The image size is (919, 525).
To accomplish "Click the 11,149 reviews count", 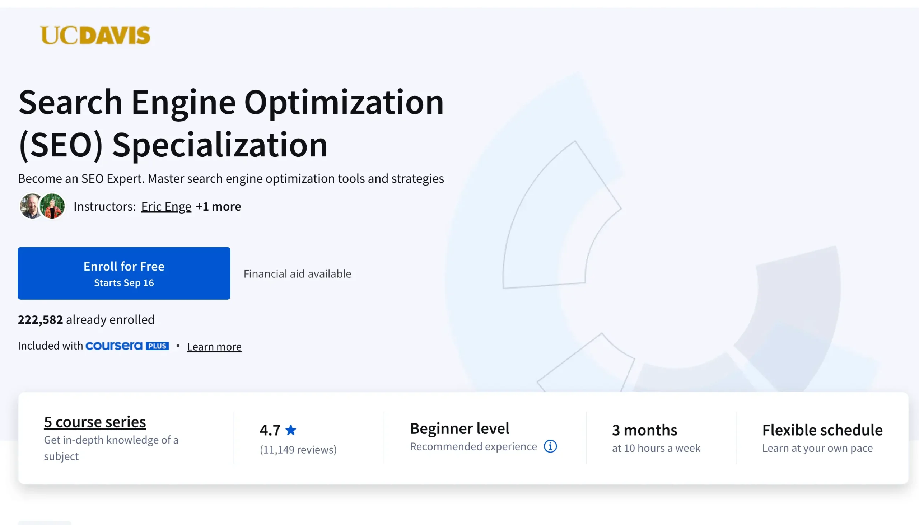I will (298, 450).
